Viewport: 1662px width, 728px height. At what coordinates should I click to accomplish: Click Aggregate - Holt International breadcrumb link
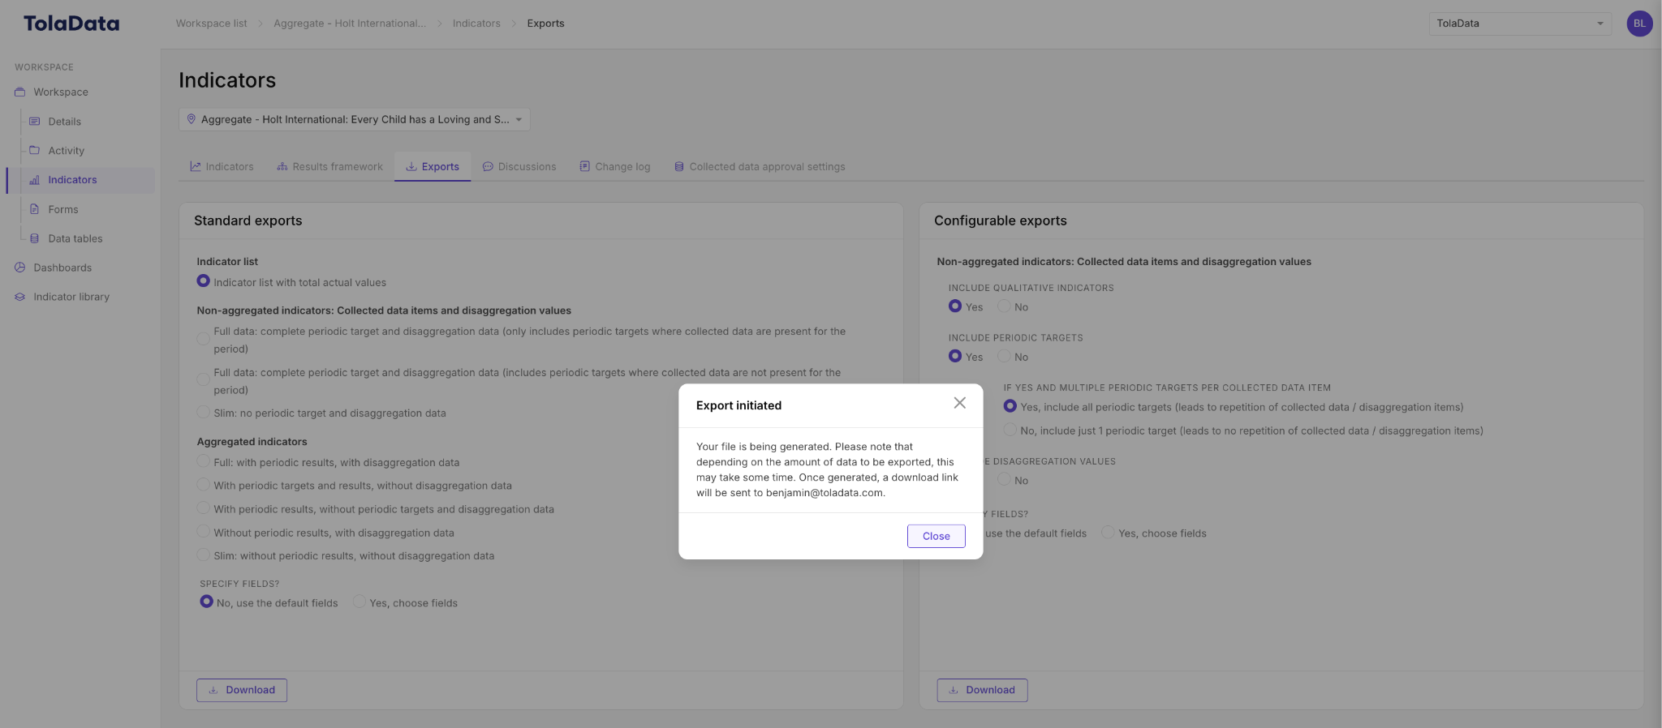[350, 24]
